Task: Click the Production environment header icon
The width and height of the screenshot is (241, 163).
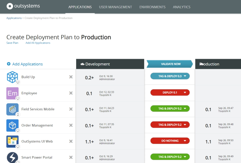Action: (201, 64)
